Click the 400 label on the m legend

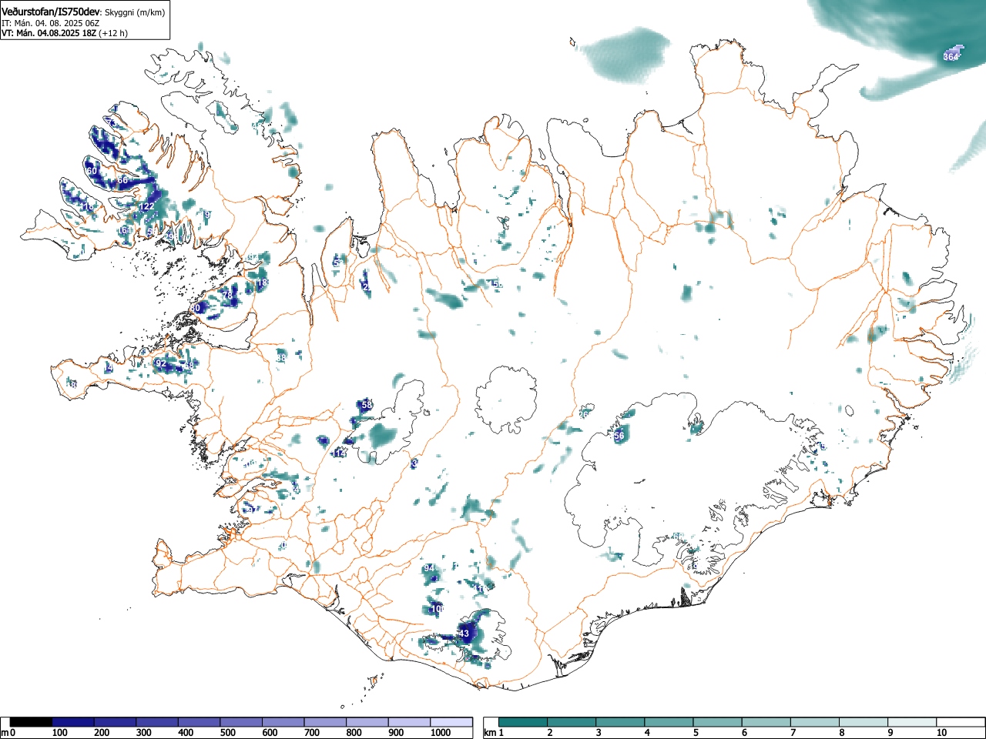click(x=186, y=733)
